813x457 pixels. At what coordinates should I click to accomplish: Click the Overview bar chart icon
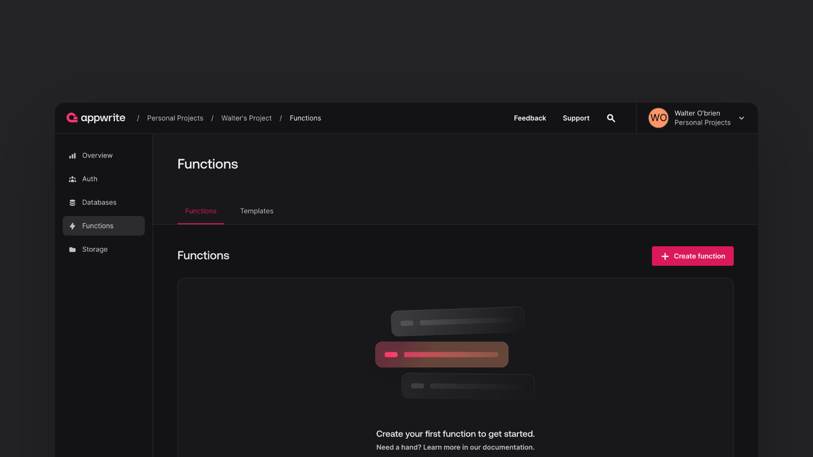[x=72, y=156]
